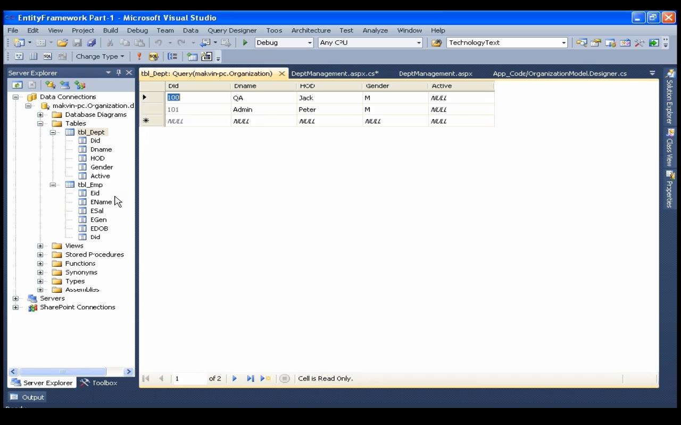Viewport: 681px width, 425px height.
Task: Collapse the tbl_Emp table node
Action: pyautogui.click(x=53, y=185)
